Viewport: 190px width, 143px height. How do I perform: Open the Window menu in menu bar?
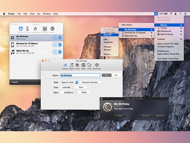pos(47,14)
